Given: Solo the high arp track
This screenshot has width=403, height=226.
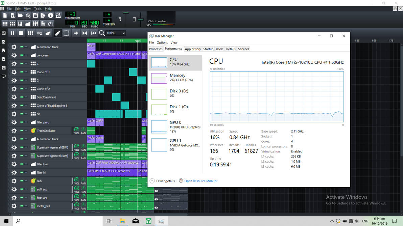Looking at the screenshot, I should point(26,198).
